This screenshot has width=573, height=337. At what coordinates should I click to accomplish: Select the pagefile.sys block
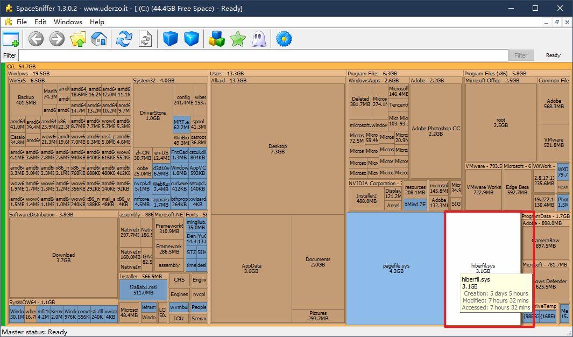[396, 268]
